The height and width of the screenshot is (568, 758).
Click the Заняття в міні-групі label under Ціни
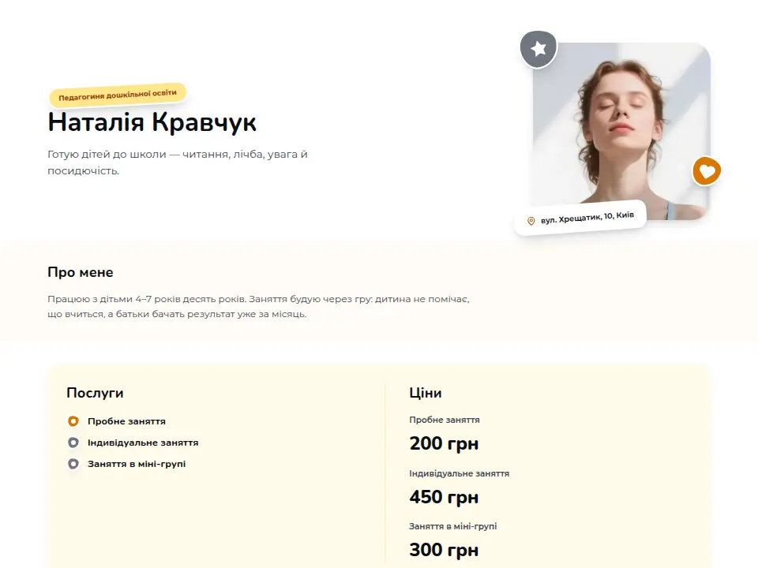[x=453, y=526]
